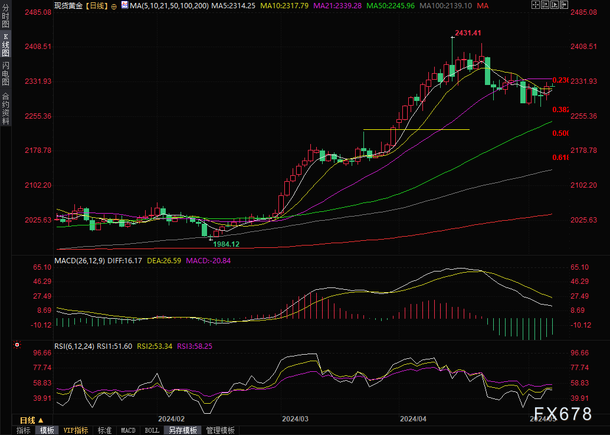
Task: Select the K线图 sidebar tab
Action: click(5, 45)
